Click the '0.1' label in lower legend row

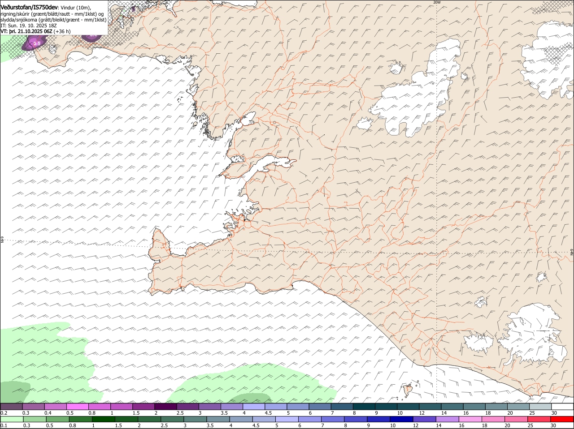point(4,425)
